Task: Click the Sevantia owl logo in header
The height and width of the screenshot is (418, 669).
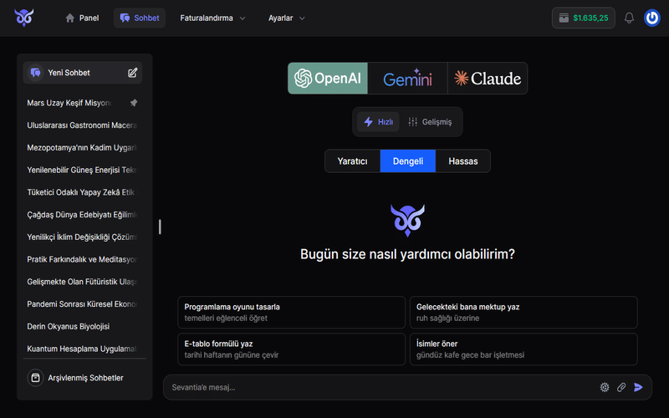Action: click(23, 18)
